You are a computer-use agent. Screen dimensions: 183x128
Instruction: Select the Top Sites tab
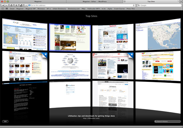tap(151, 1)
